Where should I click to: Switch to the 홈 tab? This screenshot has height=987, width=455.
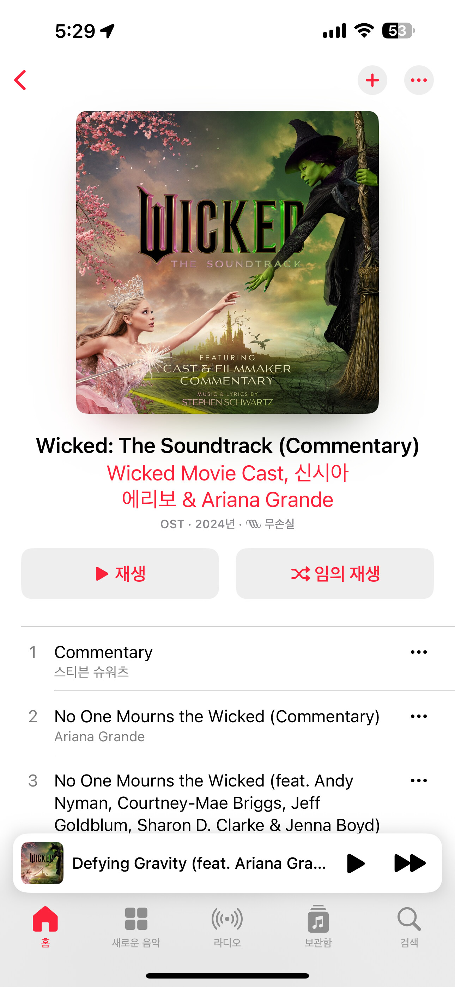point(45,927)
